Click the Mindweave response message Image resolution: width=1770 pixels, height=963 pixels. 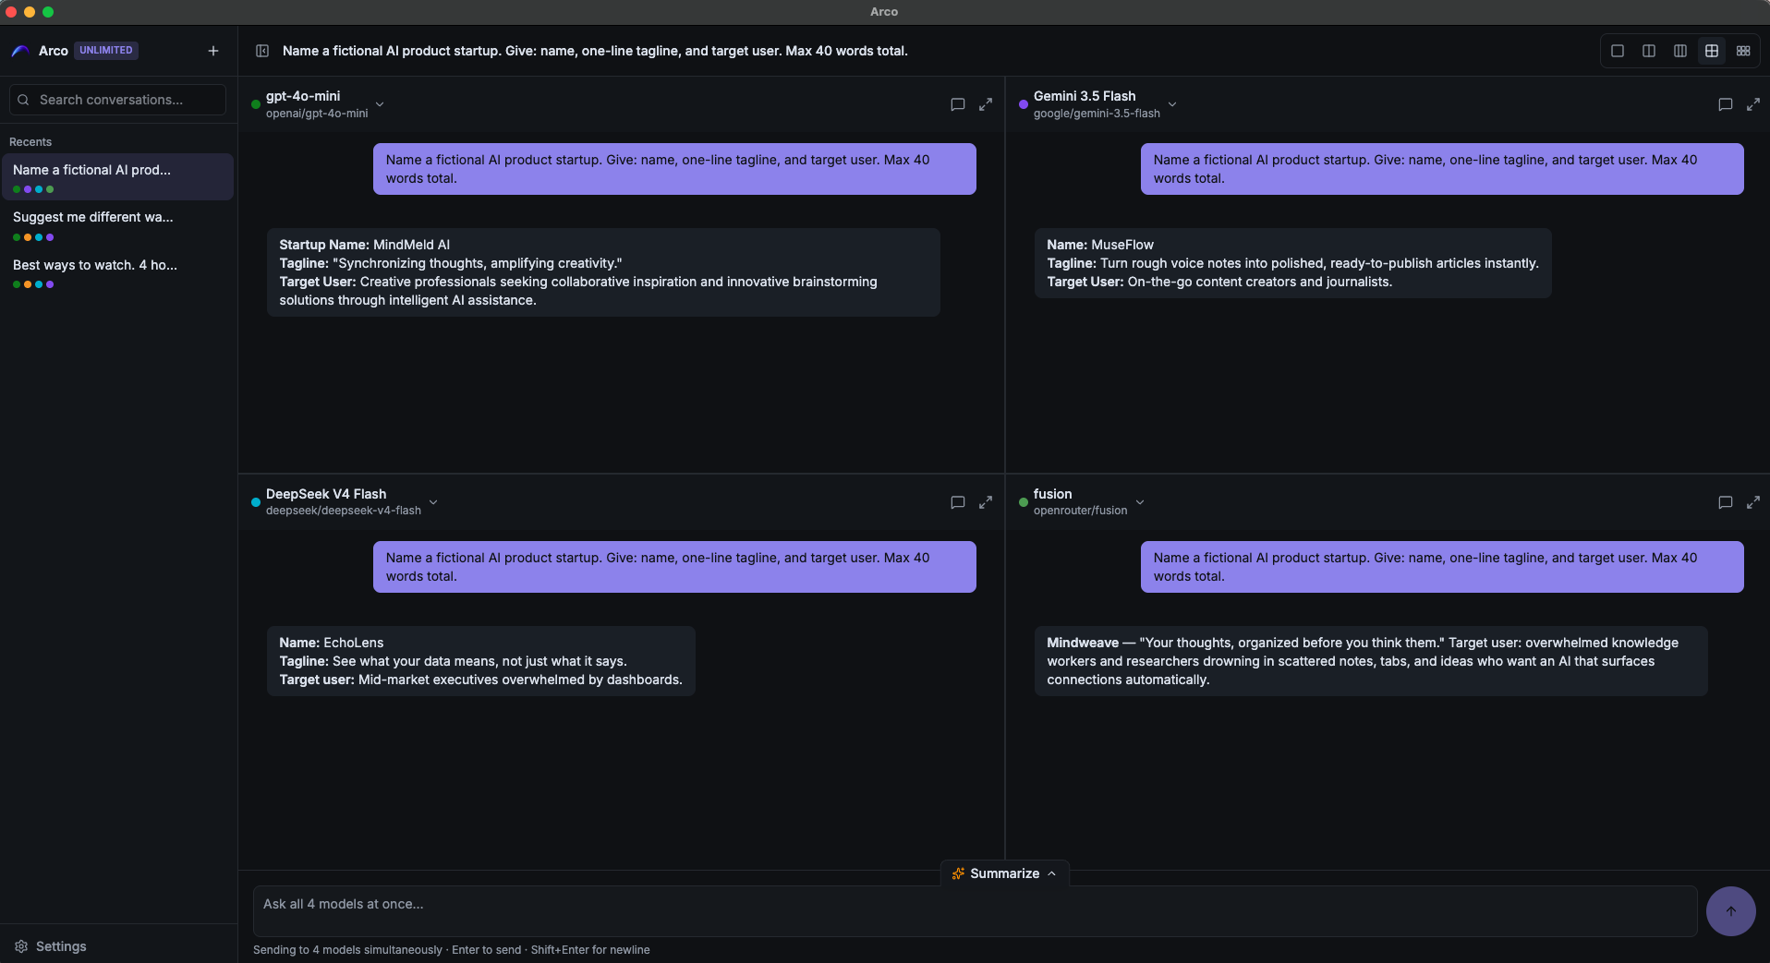click(x=1371, y=661)
